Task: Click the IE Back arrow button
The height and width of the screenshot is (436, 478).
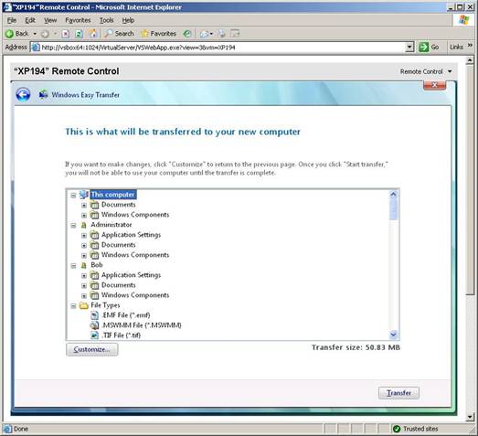Action: pyautogui.click(x=17, y=34)
